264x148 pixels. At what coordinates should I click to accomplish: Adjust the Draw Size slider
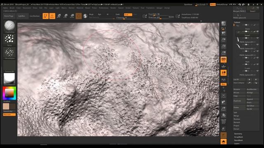[161, 17]
